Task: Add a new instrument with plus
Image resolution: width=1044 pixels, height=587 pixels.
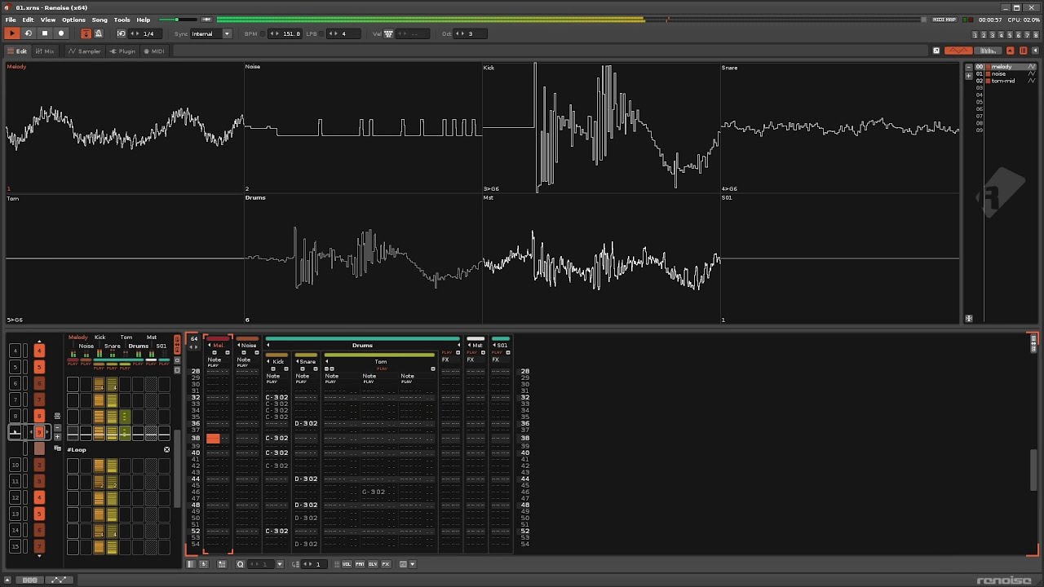Action: [968, 74]
